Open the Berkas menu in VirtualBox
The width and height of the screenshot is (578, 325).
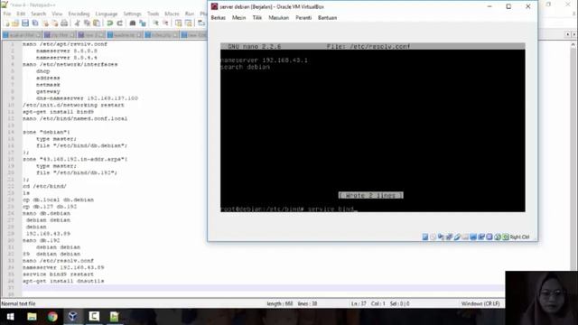(x=219, y=18)
